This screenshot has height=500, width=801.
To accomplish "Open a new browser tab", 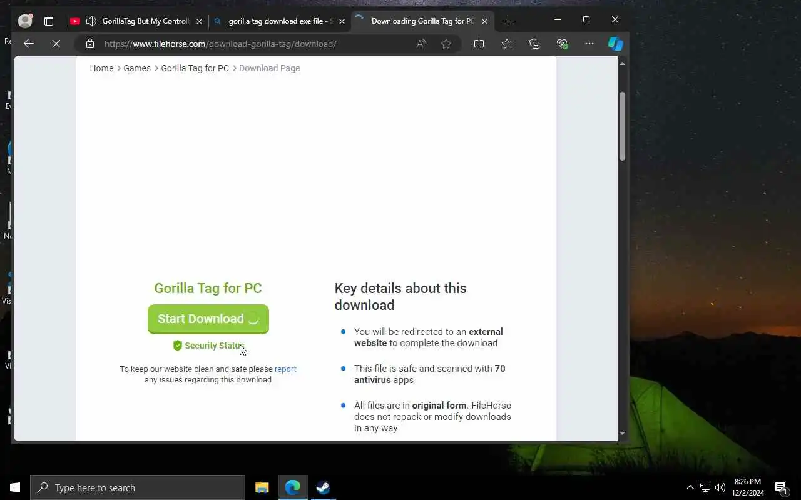I will [508, 21].
